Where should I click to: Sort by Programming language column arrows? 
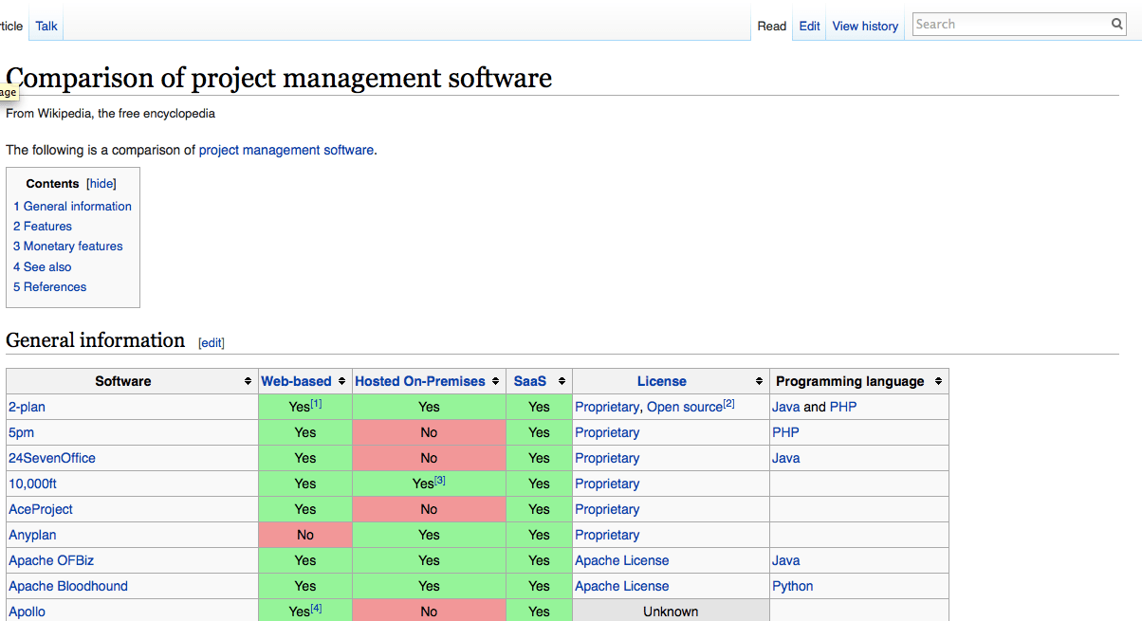(x=939, y=381)
